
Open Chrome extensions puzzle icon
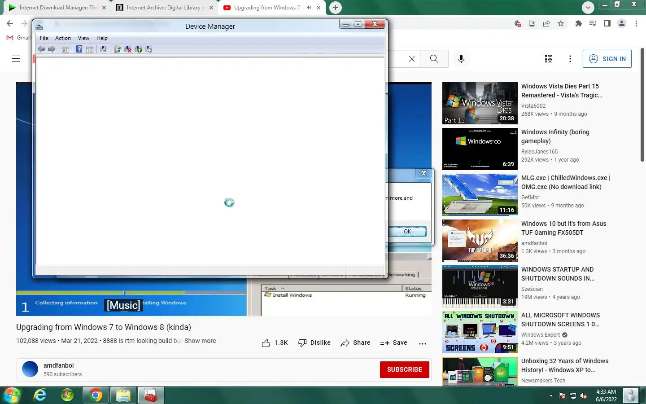click(x=578, y=23)
